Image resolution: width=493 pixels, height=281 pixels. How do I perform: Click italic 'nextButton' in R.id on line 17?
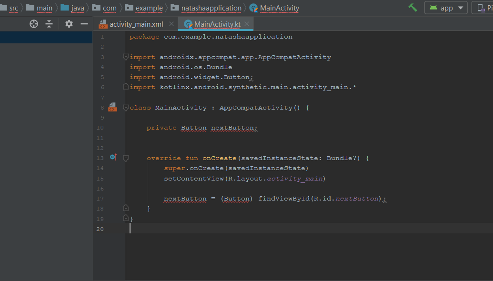pyautogui.click(x=357, y=199)
